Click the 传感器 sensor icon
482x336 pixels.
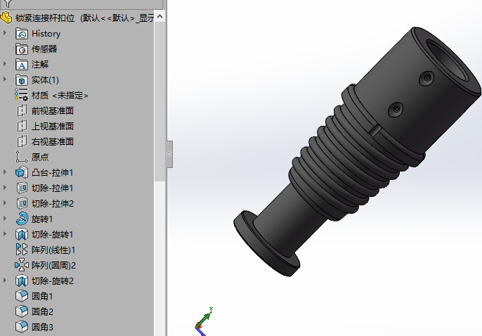[x=22, y=49]
